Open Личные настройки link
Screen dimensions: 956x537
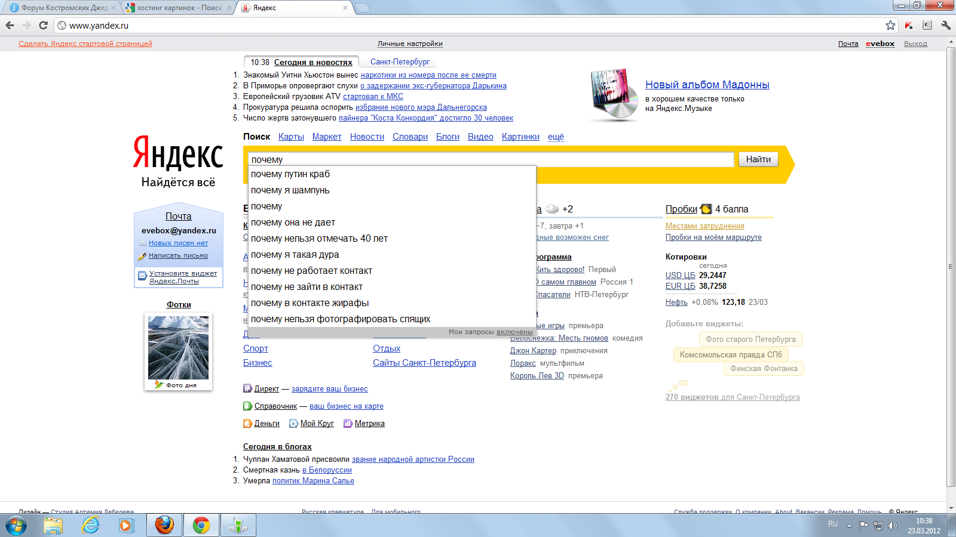410,44
